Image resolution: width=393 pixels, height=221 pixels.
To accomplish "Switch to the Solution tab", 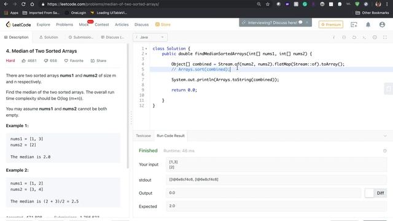I will pyautogui.click(x=49, y=37).
